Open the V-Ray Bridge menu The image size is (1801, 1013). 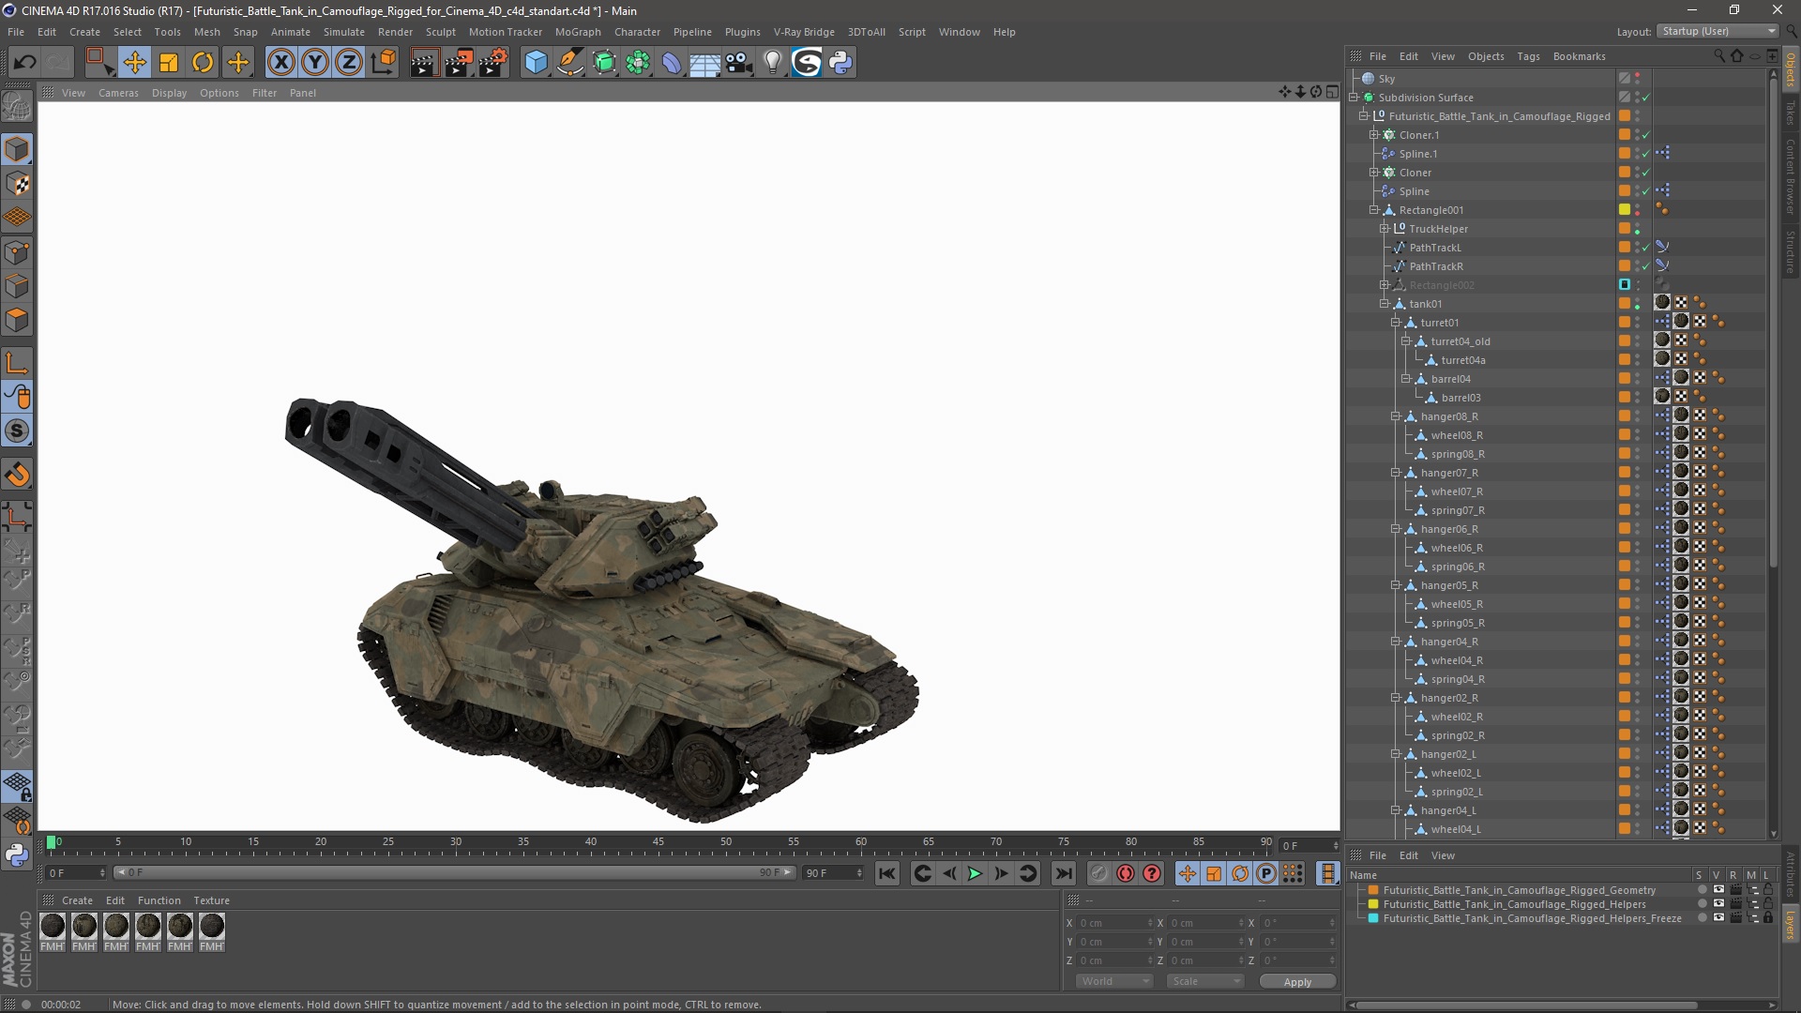pos(804,32)
